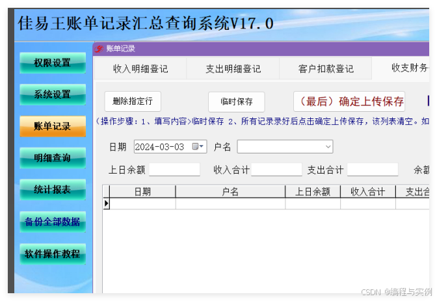The width and height of the screenshot is (437, 301).
Task: Expand the 户名 combo box
Action: click(328, 146)
